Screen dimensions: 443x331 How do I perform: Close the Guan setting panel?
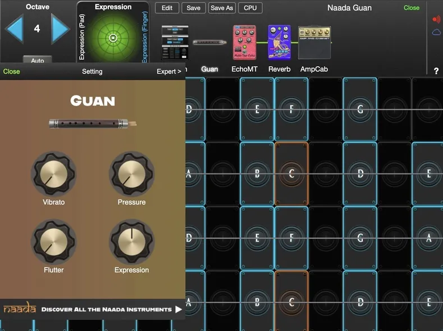click(x=11, y=71)
